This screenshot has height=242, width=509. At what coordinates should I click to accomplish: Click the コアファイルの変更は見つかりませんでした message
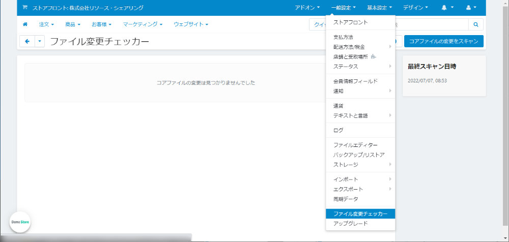[x=206, y=83]
